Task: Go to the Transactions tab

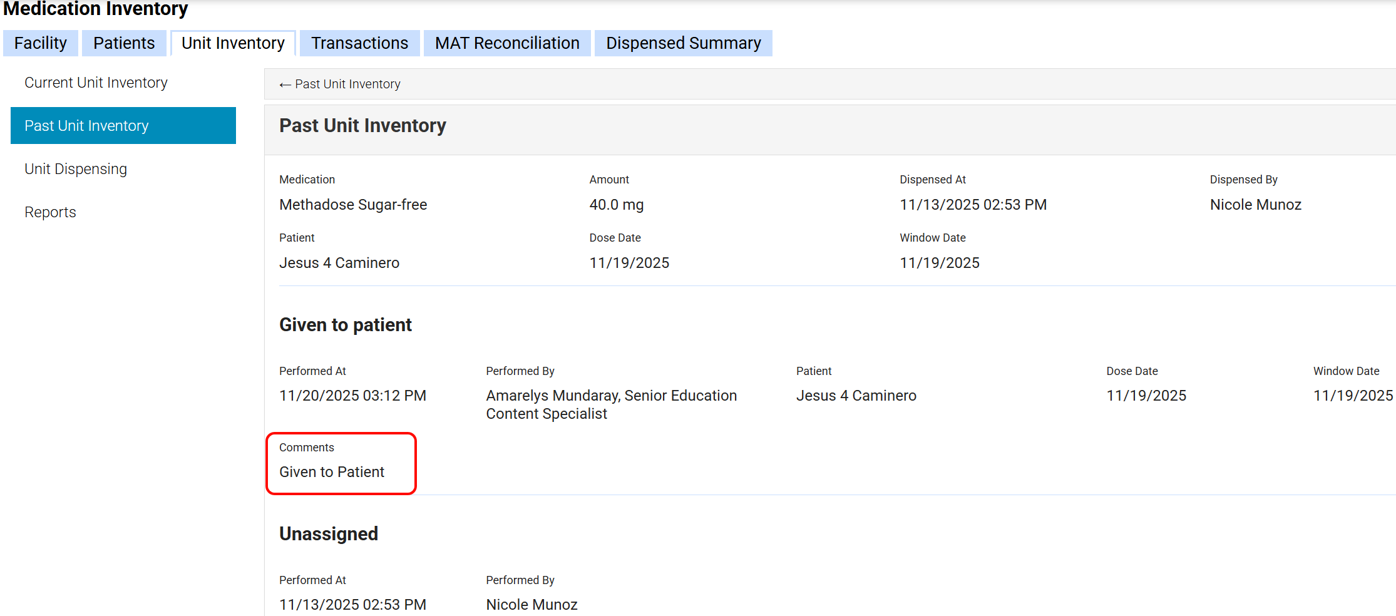Action: (x=359, y=43)
